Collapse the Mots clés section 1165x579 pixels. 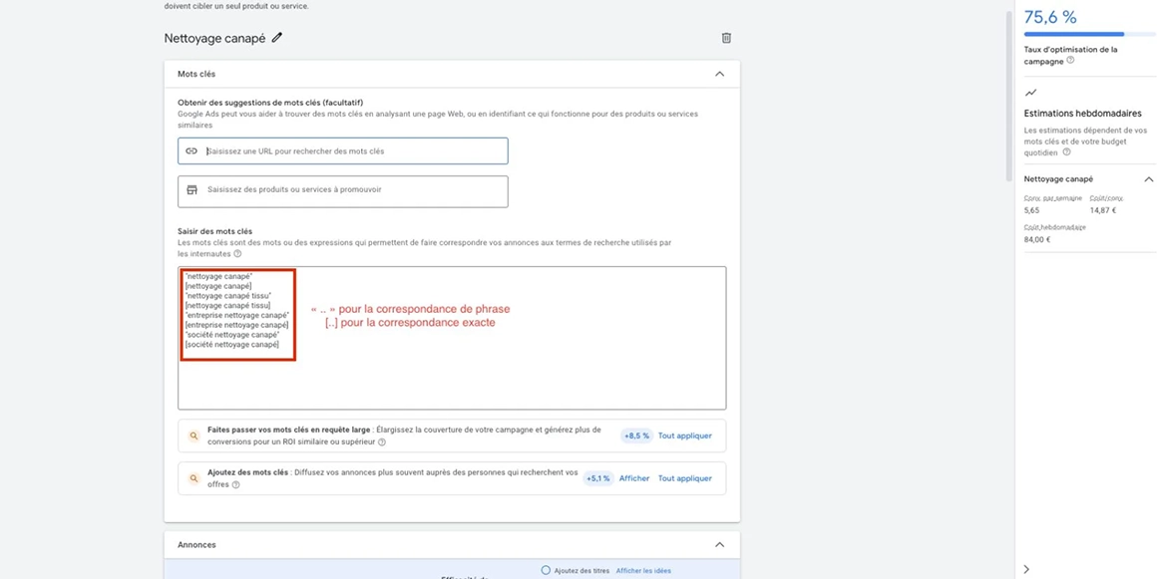[719, 74]
